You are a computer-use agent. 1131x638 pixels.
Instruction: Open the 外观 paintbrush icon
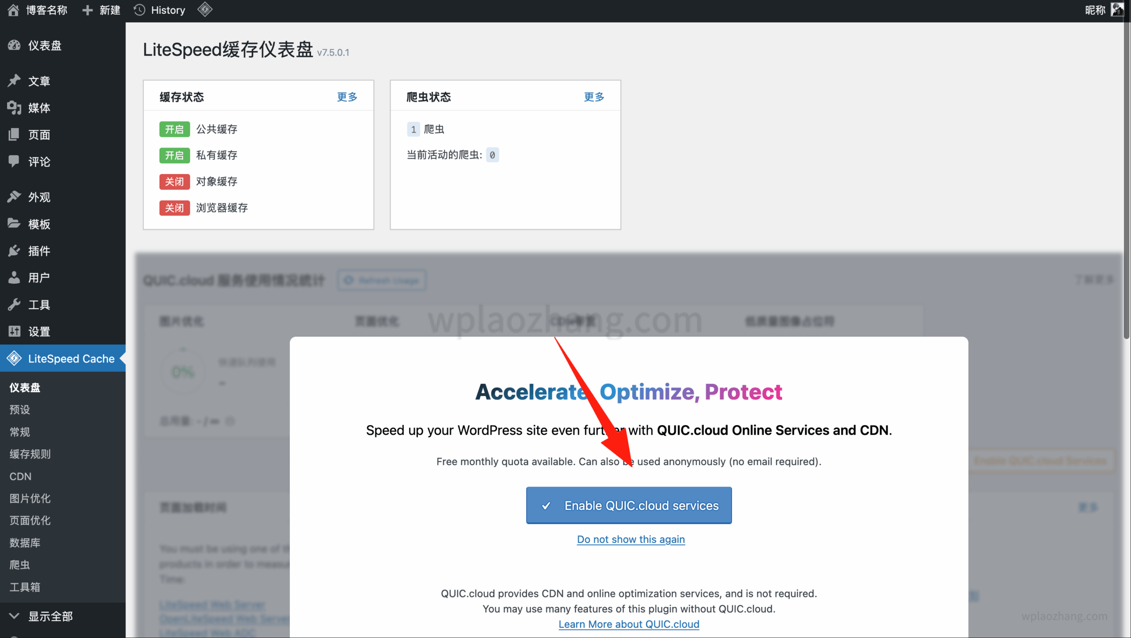point(14,197)
